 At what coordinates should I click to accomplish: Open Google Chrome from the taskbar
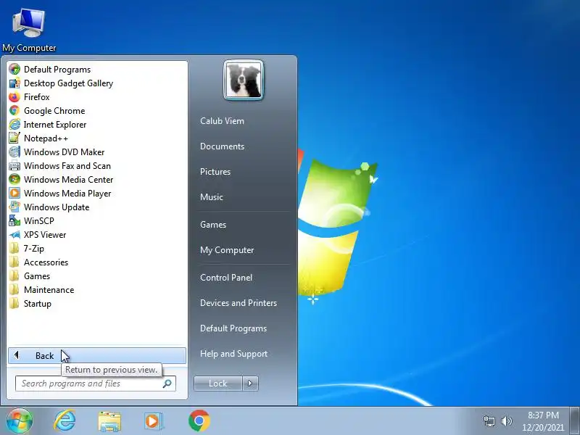(199, 420)
